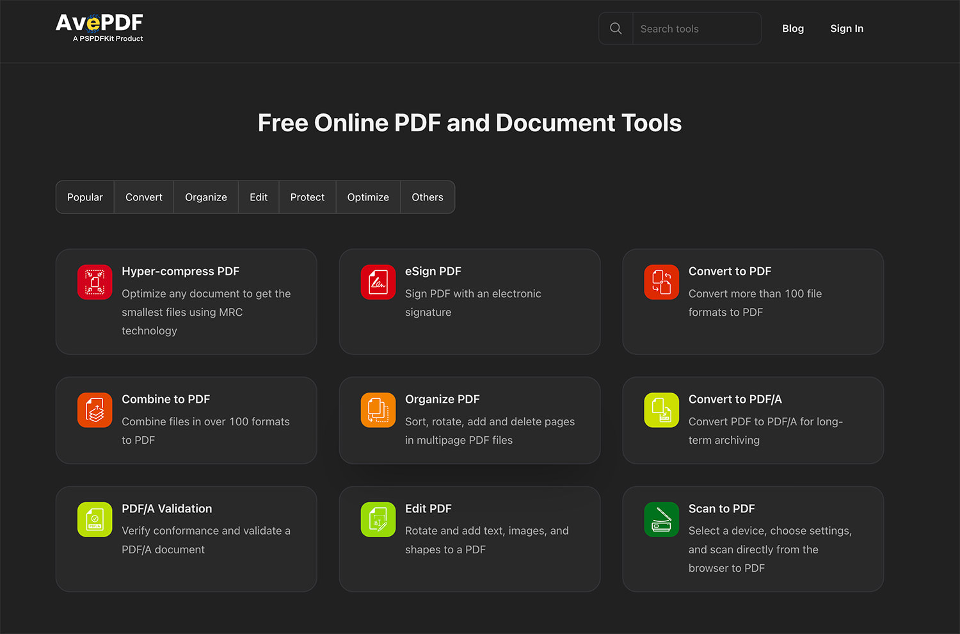The height and width of the screenshot is (634, 960).
Task: Focus the Search tools input field
Action: point(696,29)
